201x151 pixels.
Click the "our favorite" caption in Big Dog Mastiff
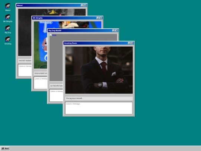pyautogui.click(x=57, y=86)
